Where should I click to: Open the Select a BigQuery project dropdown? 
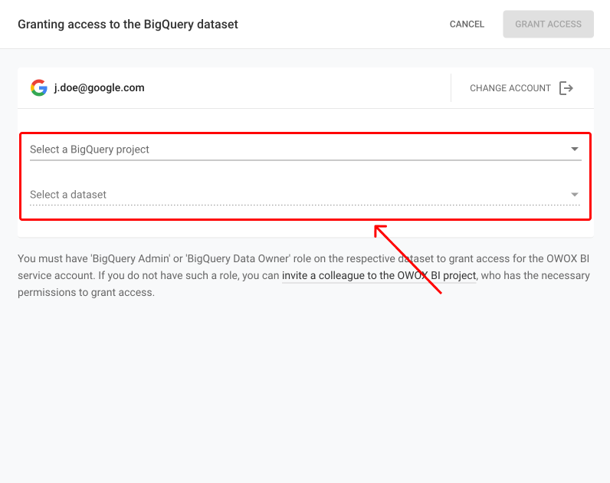(x=306, y=149)
